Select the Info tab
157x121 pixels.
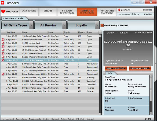110,73
